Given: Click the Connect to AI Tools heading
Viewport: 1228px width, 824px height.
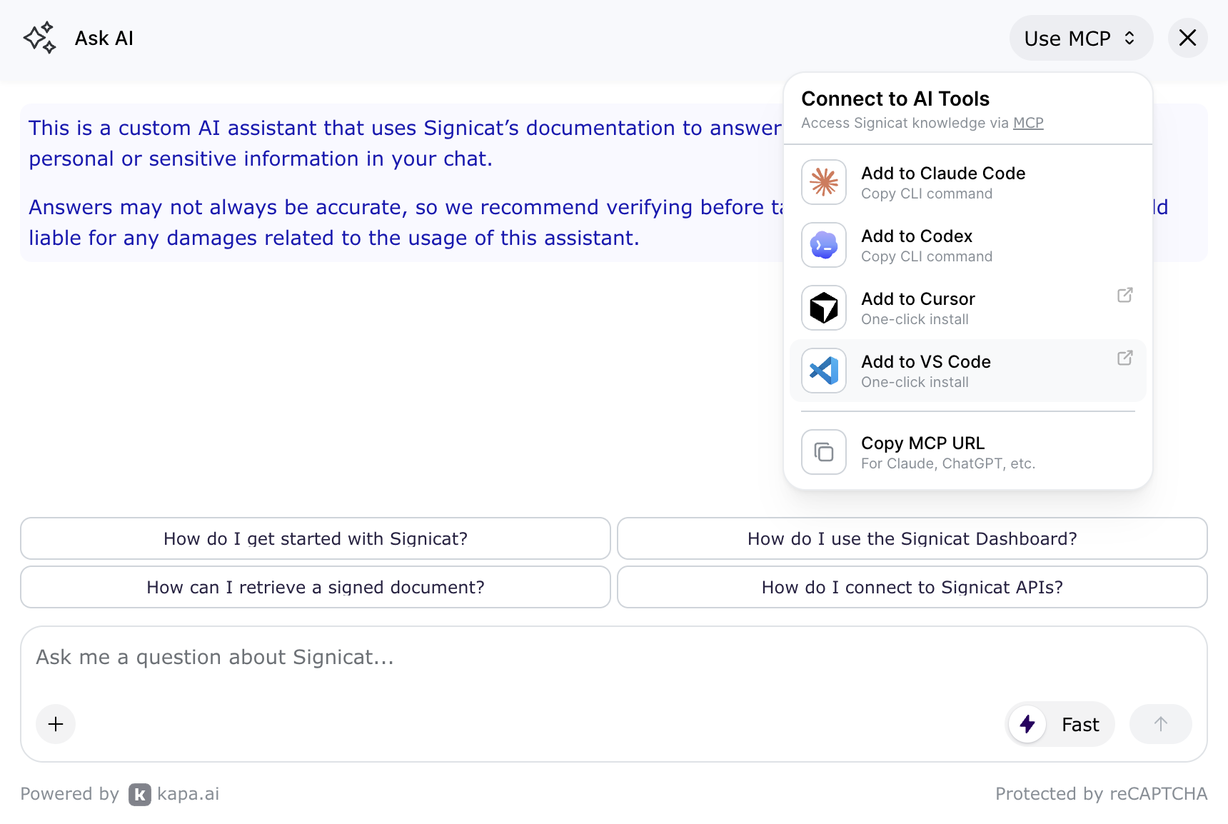Looking at the screenshot, I should tap(895, 99).
